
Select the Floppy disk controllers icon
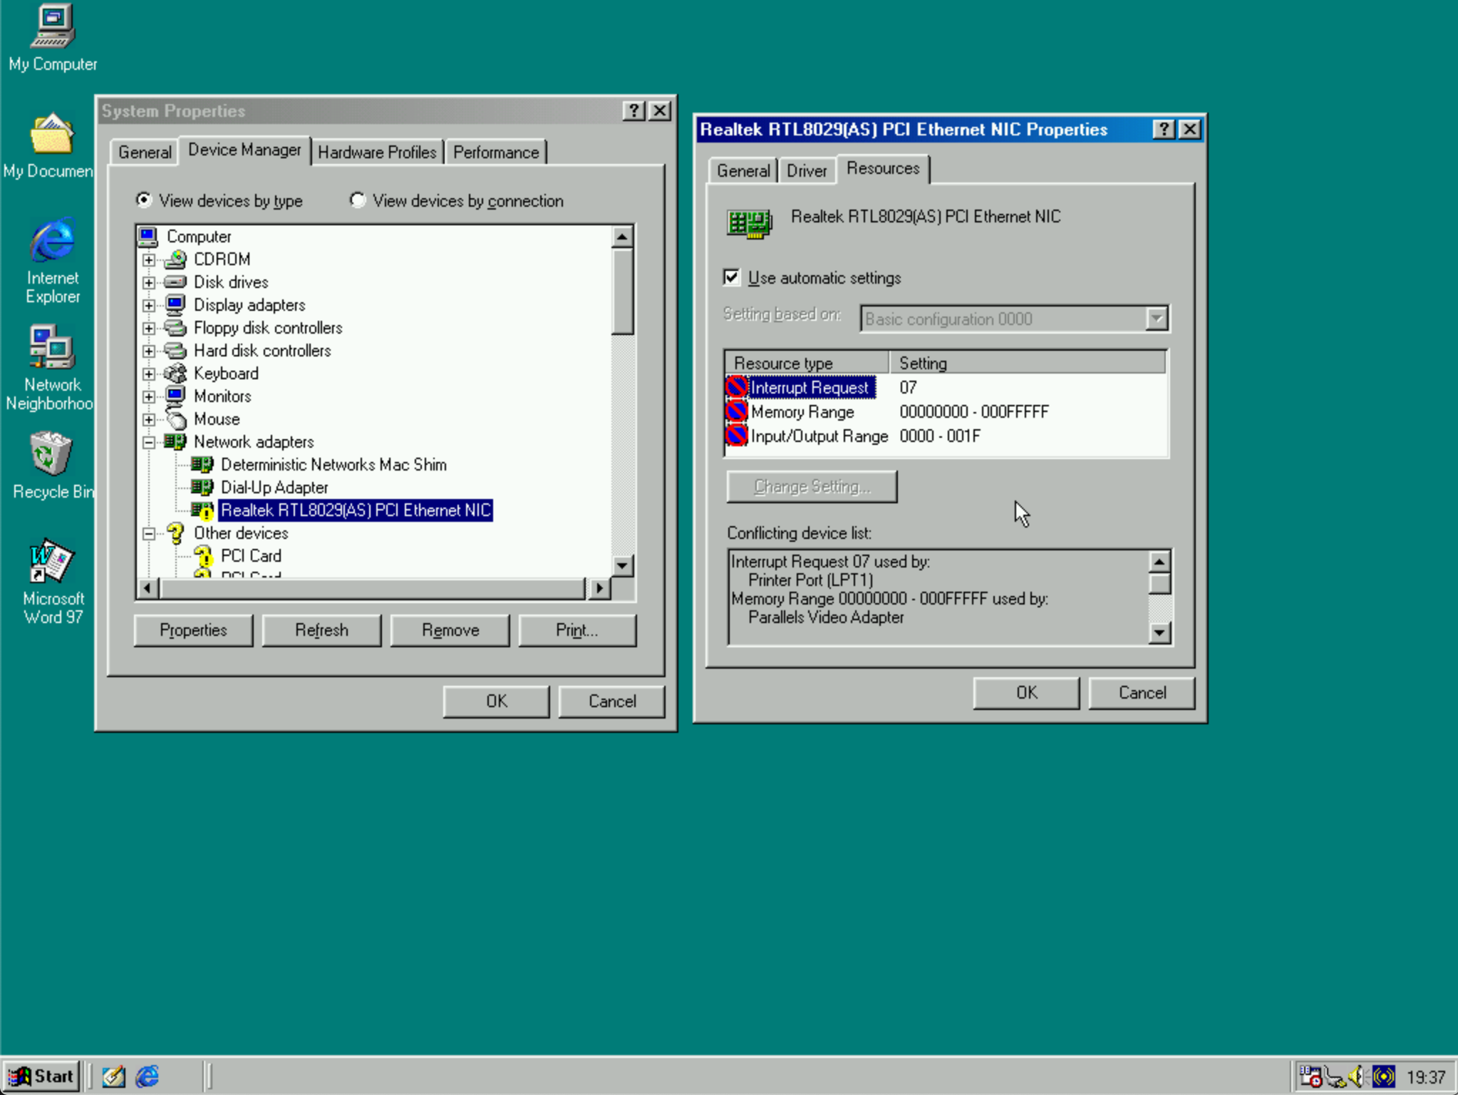(176, 327)
